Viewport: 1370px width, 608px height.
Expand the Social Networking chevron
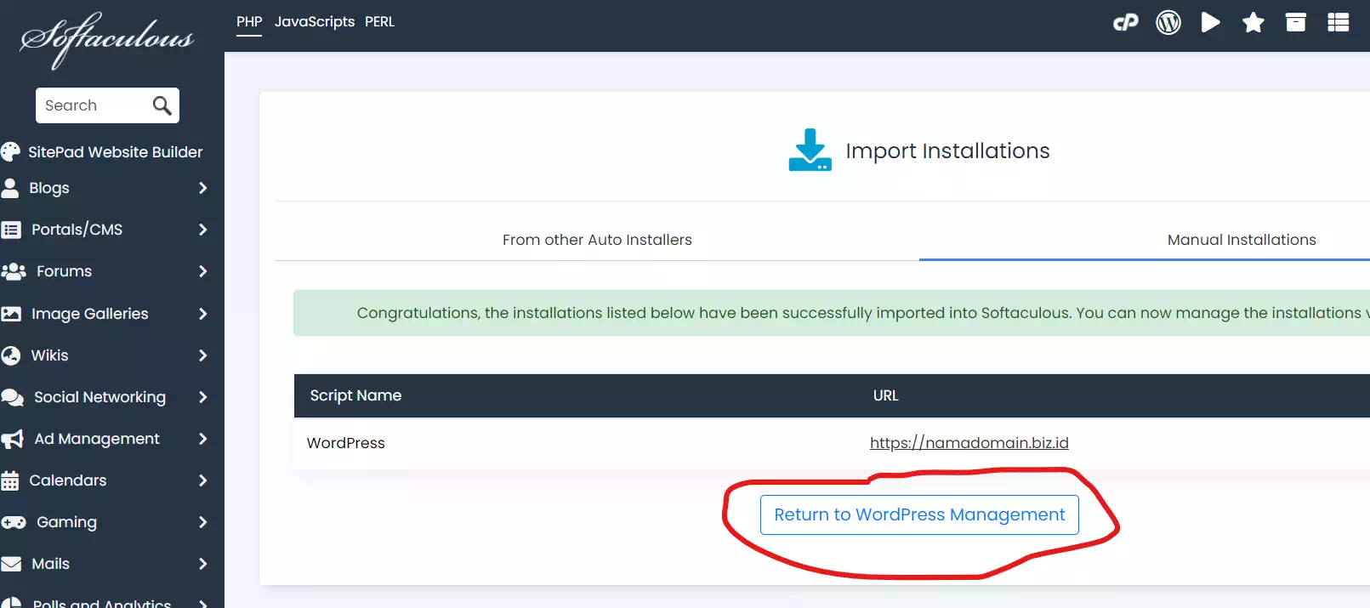[x=202, y=397]
